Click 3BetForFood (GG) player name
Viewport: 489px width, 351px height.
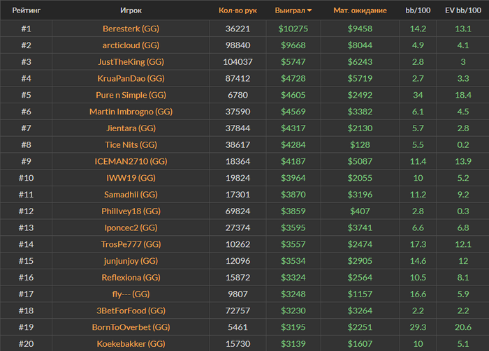132,310
